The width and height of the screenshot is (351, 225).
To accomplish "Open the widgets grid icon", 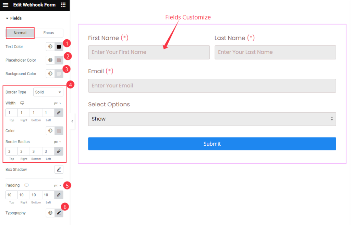I will pos(63,5).
